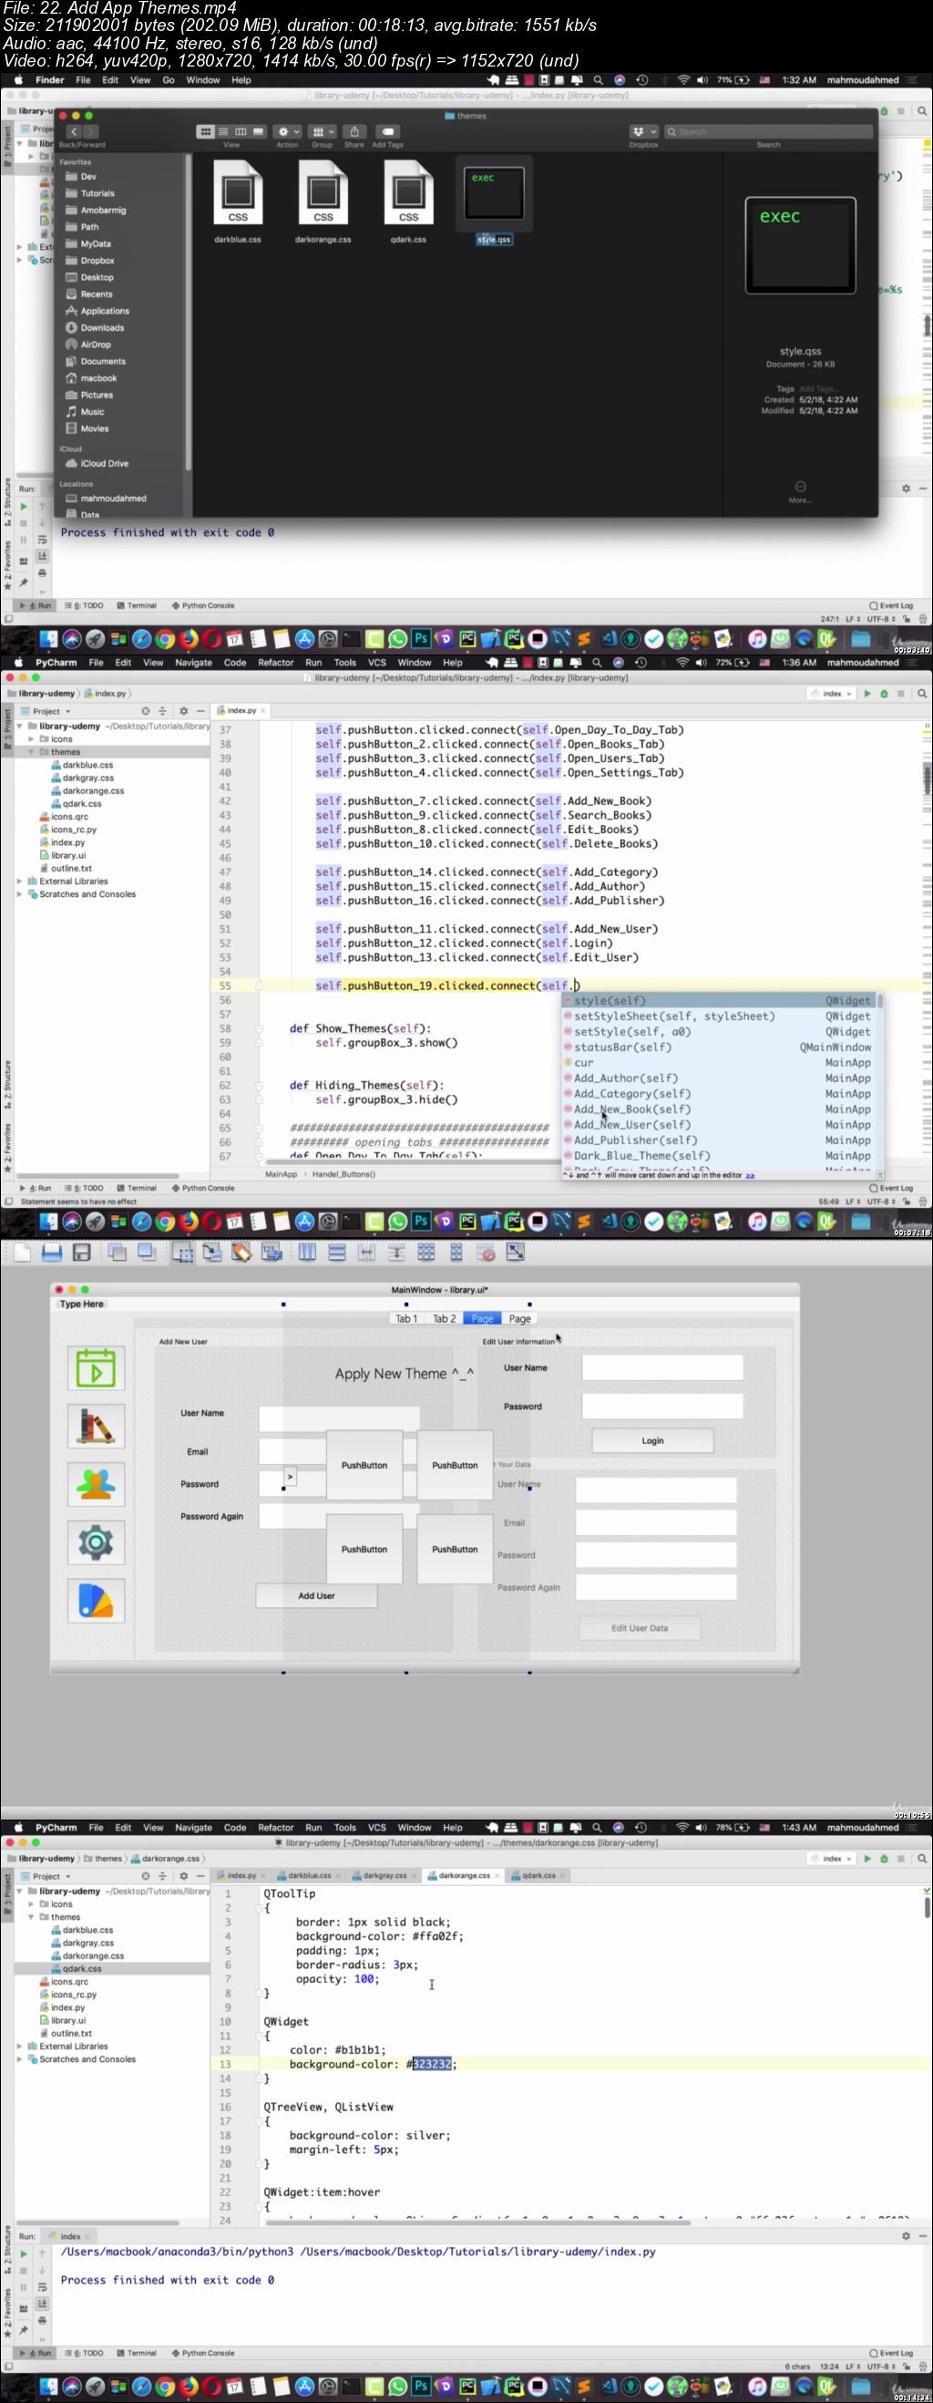Collapse themes folder in second PyCharm project tree
Screen dimensions: 933x2403
[x=31, y=752]
